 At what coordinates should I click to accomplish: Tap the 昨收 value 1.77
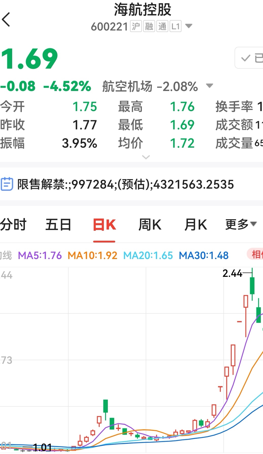pos(85,125)
